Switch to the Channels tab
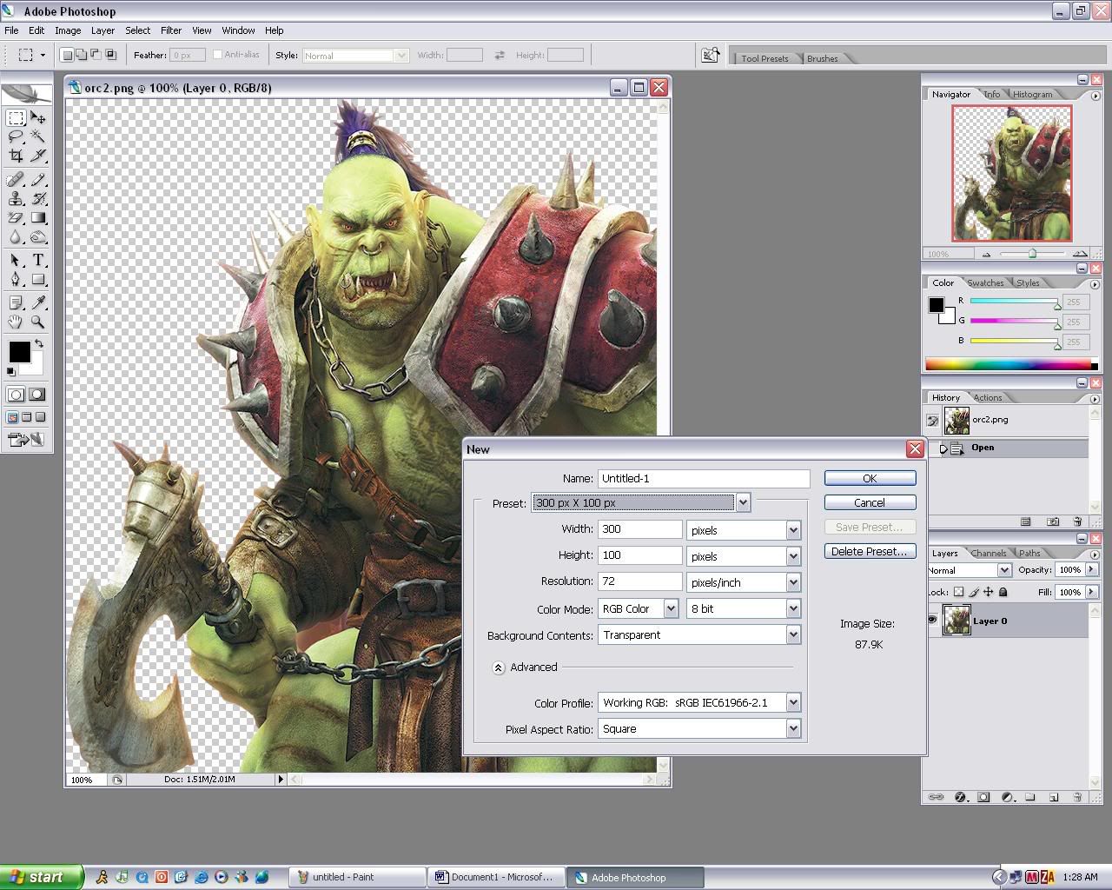Image resolution: width=1112 pixels, height=890 pixels. click(989, 553)
